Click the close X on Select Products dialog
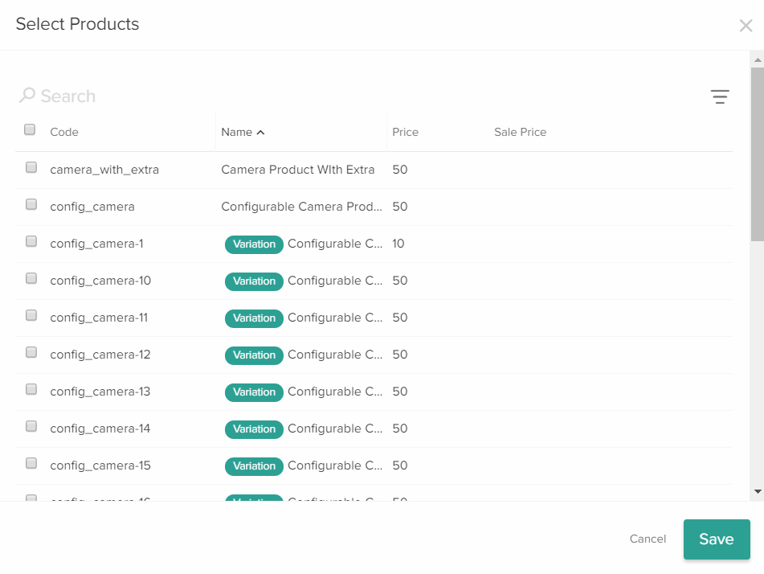 (x=746, y=25)
